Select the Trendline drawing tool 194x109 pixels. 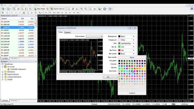pos(20,13)
